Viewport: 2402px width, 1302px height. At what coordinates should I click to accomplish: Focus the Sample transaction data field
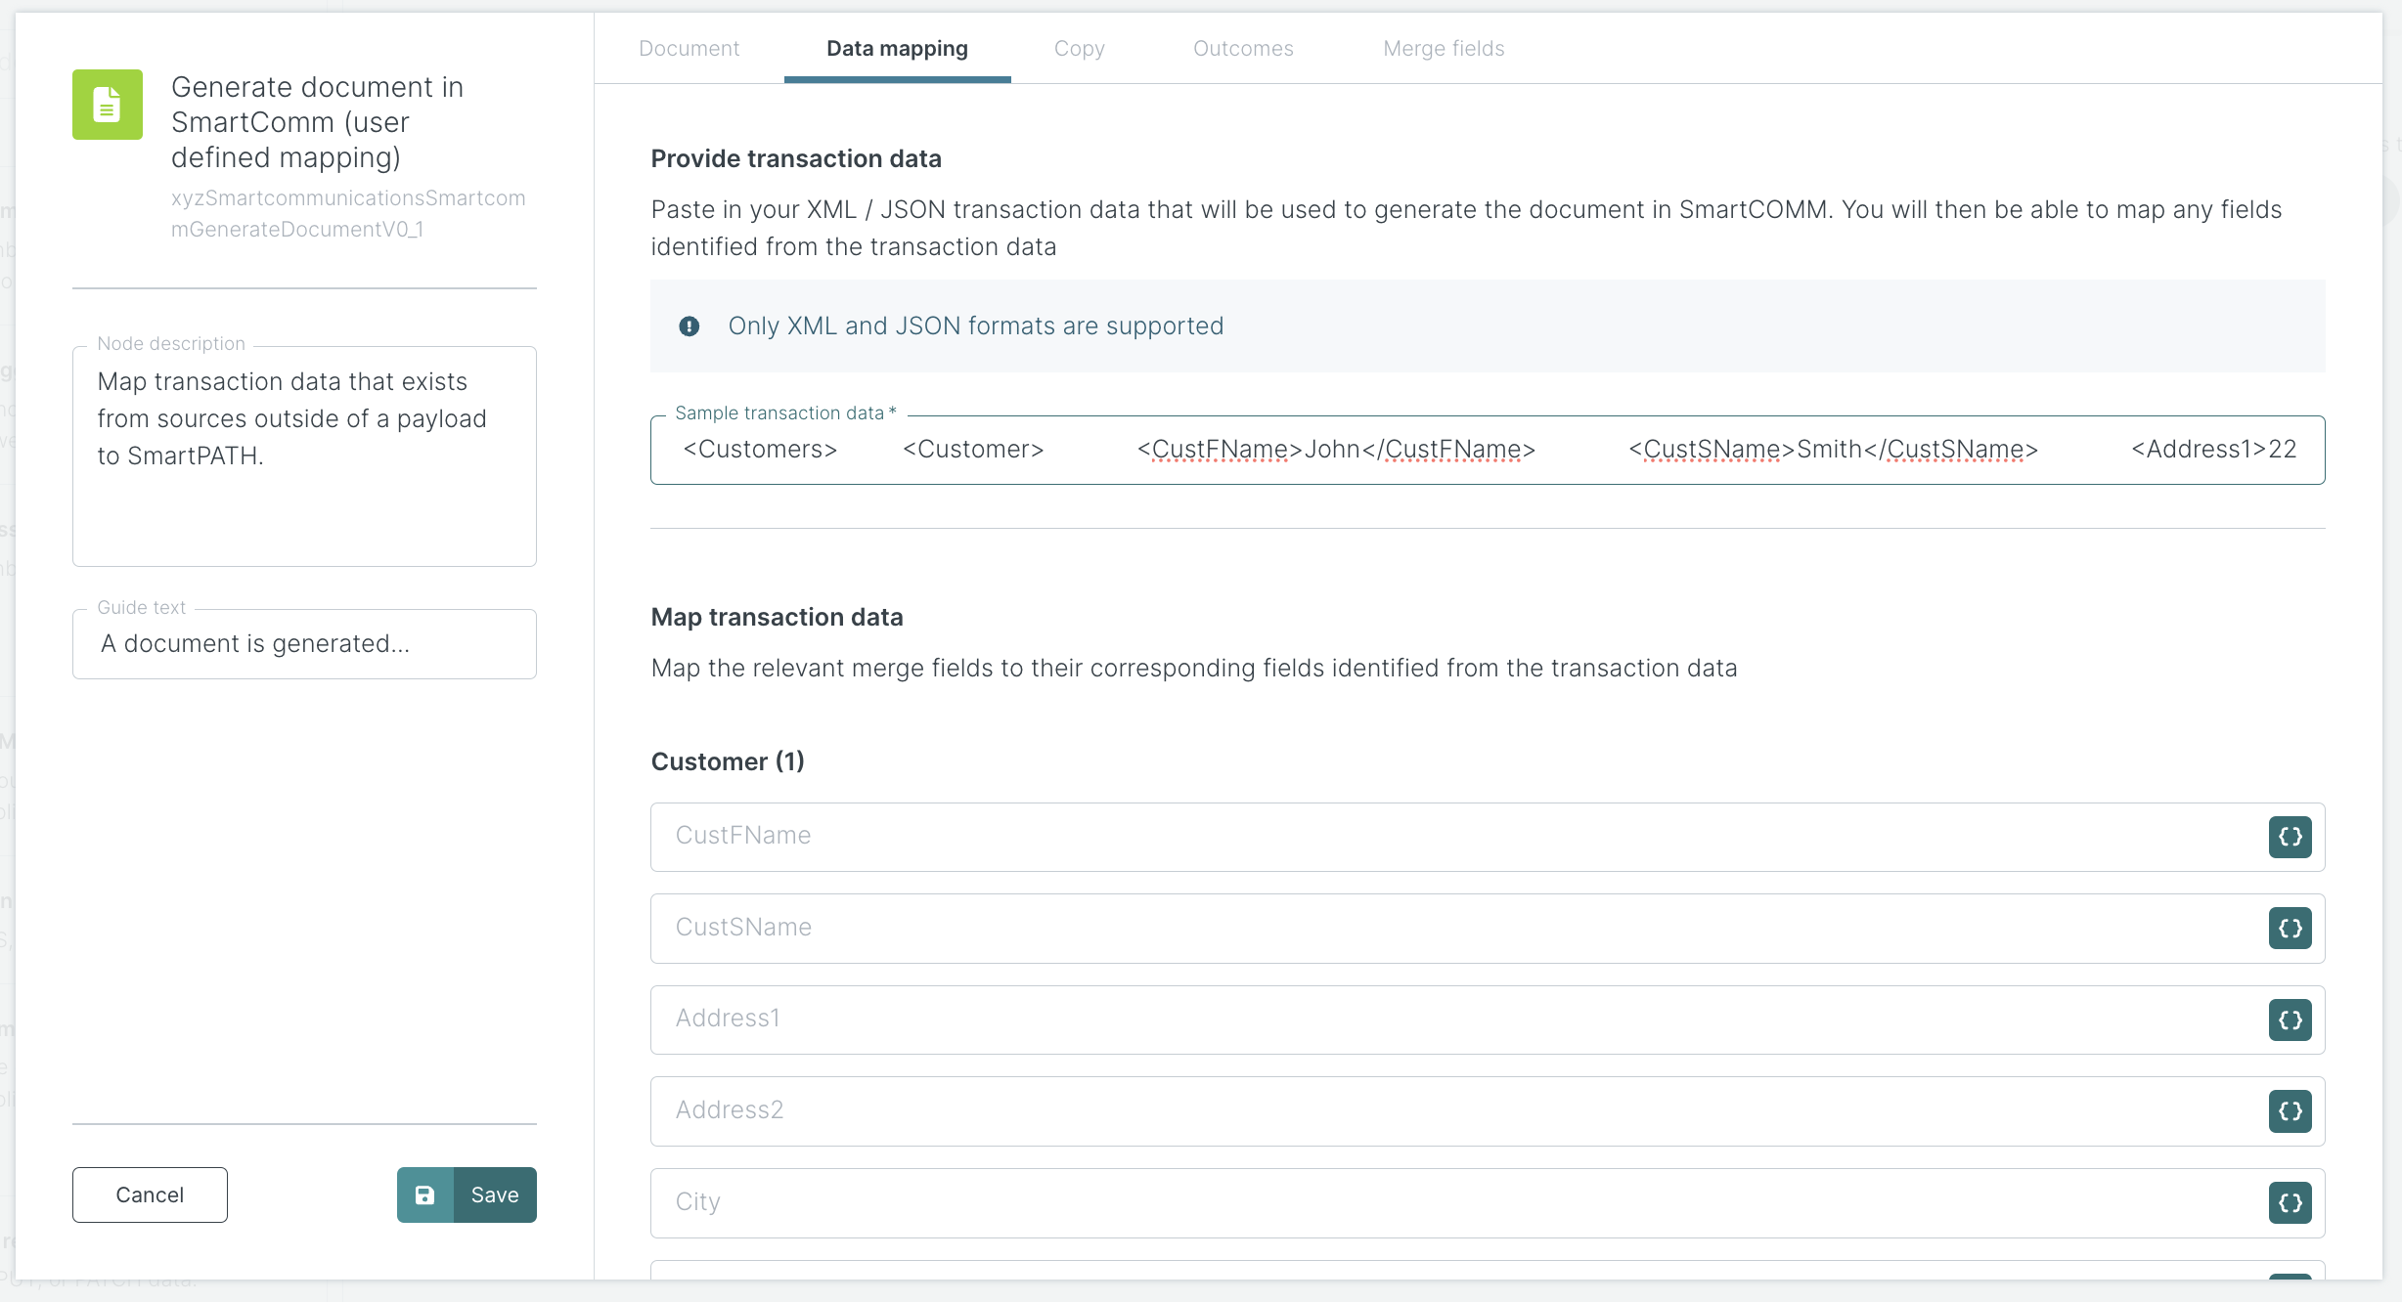(x=1488, y=450)
